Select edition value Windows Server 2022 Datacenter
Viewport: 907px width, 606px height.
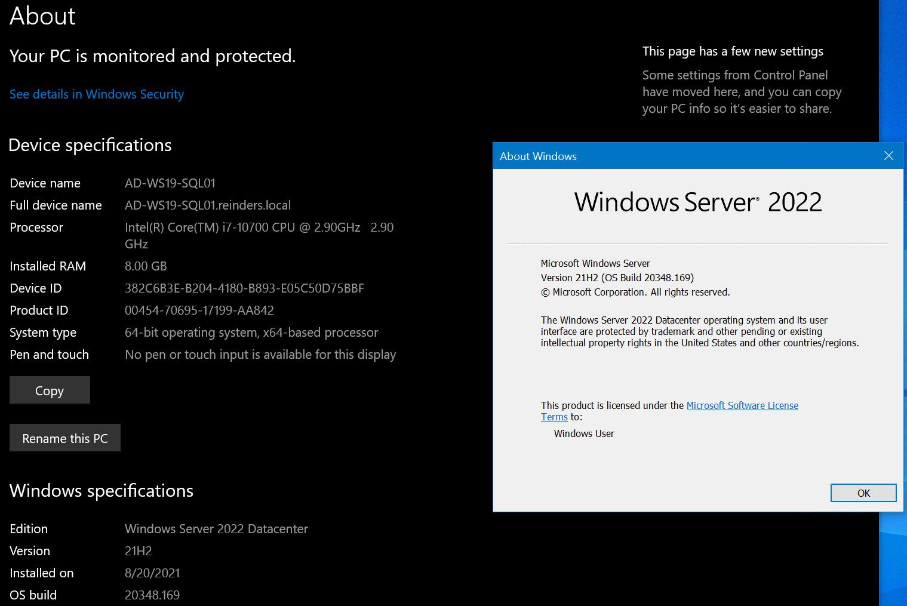click(x=216, y=529)
